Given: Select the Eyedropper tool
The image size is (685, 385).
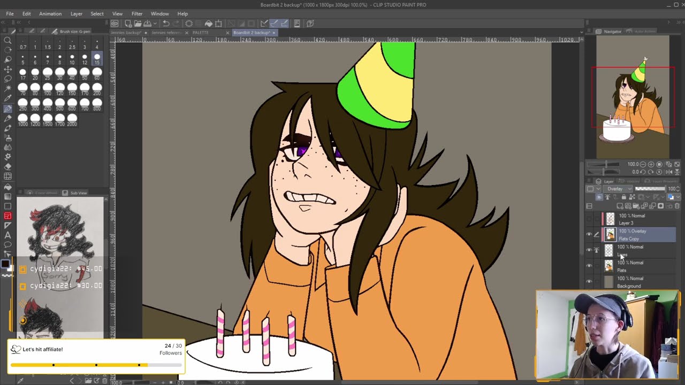Looking at the screenshot, I should [x=7, y=98].
